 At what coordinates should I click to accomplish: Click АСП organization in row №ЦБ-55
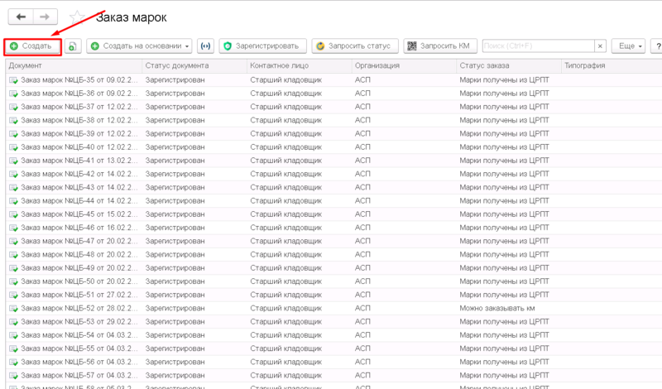[x=362, y=348]
